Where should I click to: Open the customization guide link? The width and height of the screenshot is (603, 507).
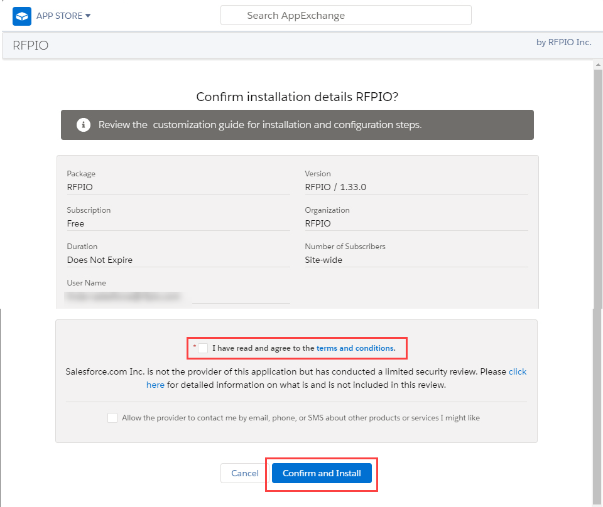point(198,125)
